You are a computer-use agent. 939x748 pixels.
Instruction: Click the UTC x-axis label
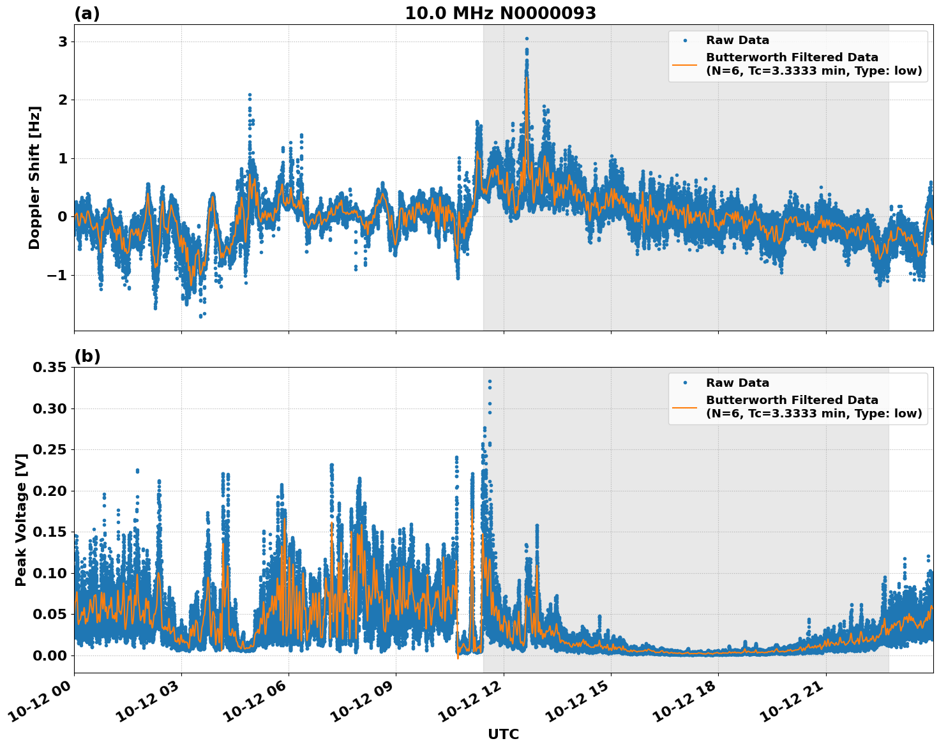[503, 734]
